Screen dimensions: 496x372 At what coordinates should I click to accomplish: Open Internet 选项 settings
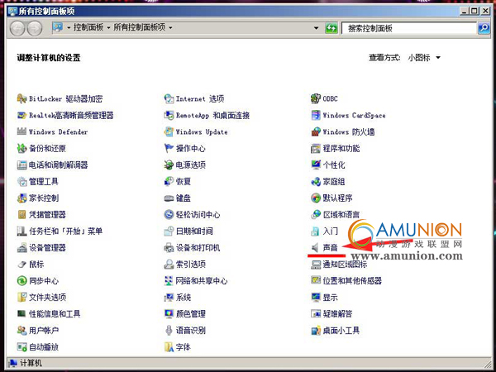tap(199, 98)
